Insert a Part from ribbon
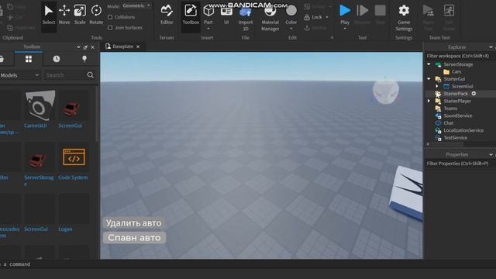Image resolution: width=496 pixels, height=279 pixels. [208, 14]
